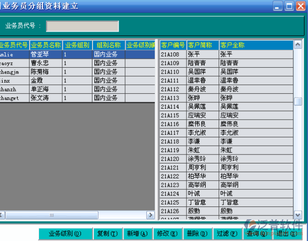Click the 修改(E) edit button
The width and height of the screenshot is (308, 241).
coord(167,234)
